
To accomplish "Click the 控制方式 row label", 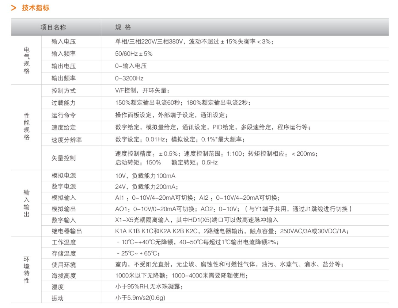I will [64, 91].
